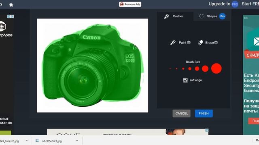Image resolution: width=259 pixels, height=145 pixels.
Task: Click the Upgrade to link
Action: [219, 4]
